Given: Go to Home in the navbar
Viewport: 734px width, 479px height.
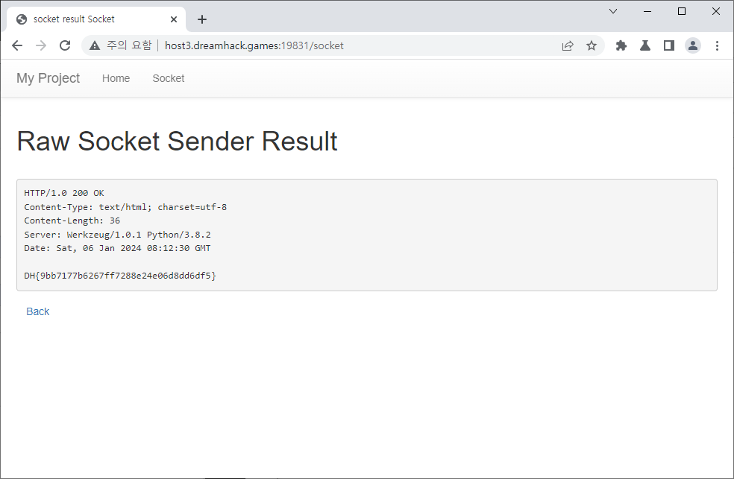Looking at the screenshot, I should [116, 78].
